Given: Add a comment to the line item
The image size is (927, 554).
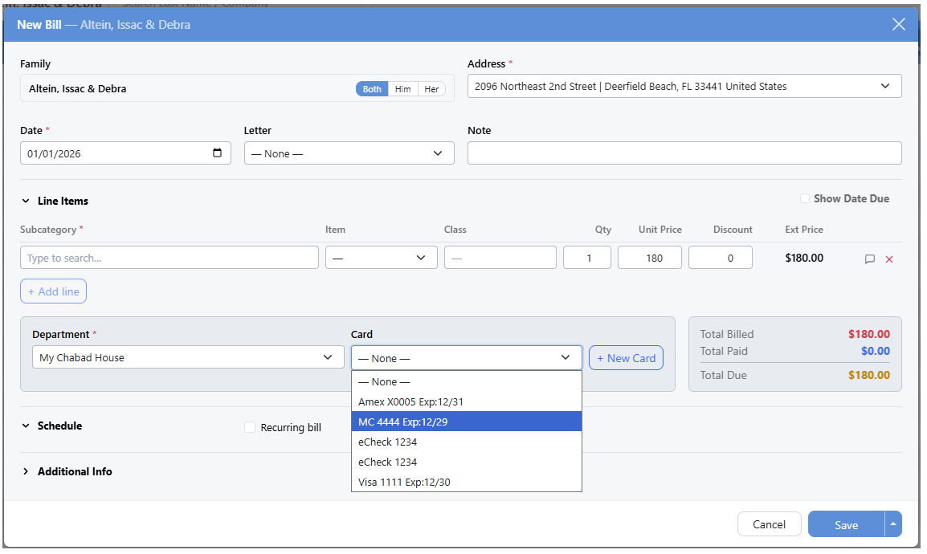Looking at the screenshot, I should coord(869,259).
